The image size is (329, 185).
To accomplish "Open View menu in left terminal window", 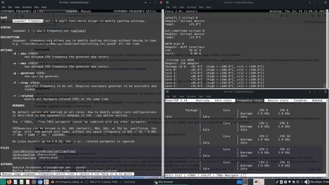I will (17, 7).
